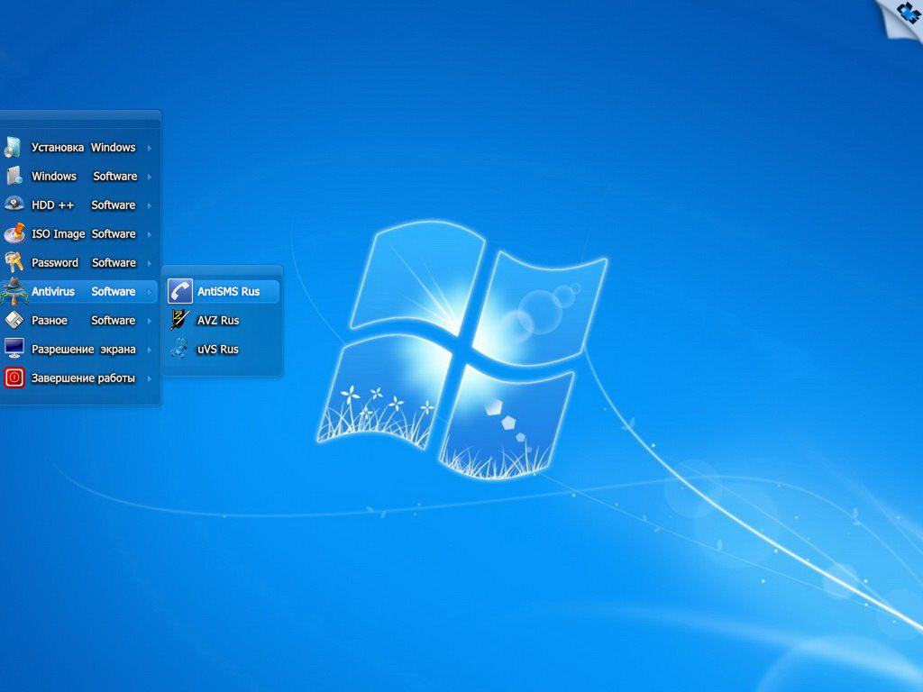Click the Разное Software icon
This screenshot has width=923, height=692.
tap(14, 320)
